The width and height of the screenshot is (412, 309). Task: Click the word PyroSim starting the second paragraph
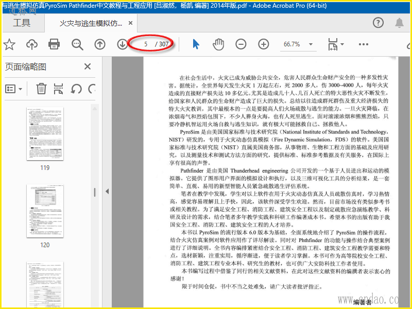click(190, 132)
